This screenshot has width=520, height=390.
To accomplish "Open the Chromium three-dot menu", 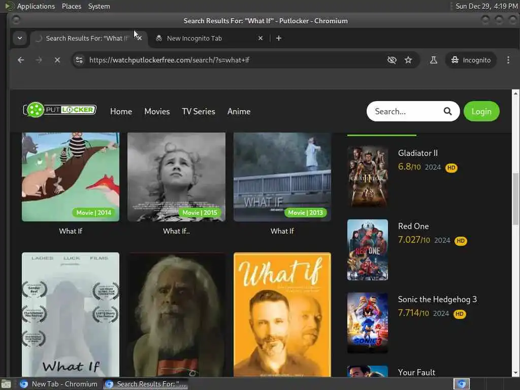I will [x=508, y=60].
